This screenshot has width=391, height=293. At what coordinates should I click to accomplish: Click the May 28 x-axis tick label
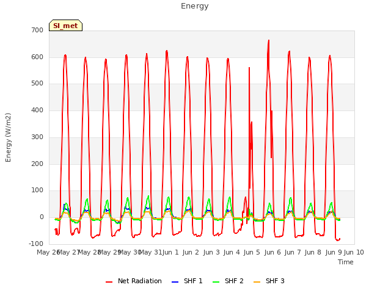tap(89, 252)
